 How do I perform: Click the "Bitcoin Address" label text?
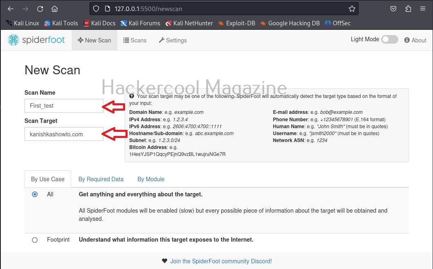coord(148,147)
